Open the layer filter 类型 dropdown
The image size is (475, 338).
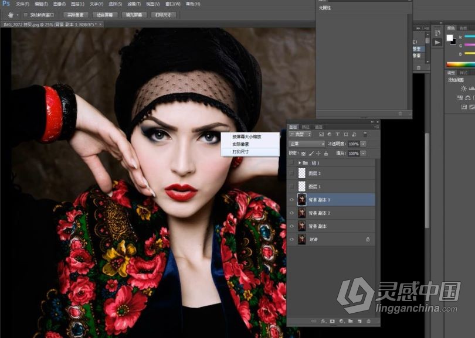tap(300, 134)
